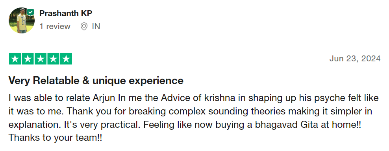Image resolution: width=389 pixels, height=151 pixels.
Task: Click the horizontal divider below the reviewer info
Action: [x=195, y=43]
